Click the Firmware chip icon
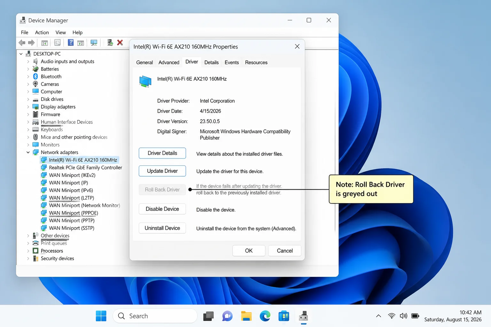 click(35, 114)
